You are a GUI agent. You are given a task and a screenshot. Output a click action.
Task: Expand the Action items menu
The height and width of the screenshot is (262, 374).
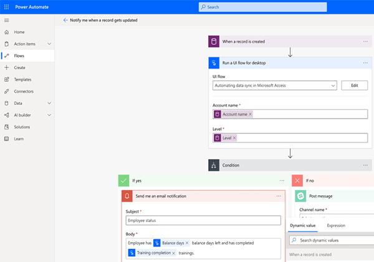tap(49, 44)
